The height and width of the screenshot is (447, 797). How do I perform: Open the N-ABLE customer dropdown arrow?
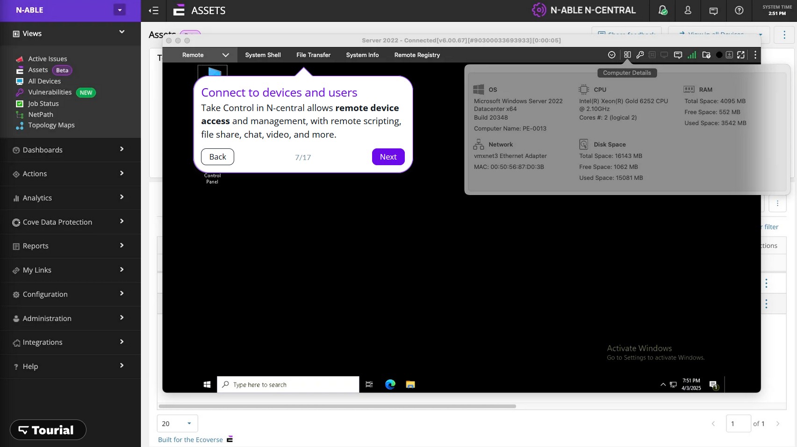click(120, 10)
